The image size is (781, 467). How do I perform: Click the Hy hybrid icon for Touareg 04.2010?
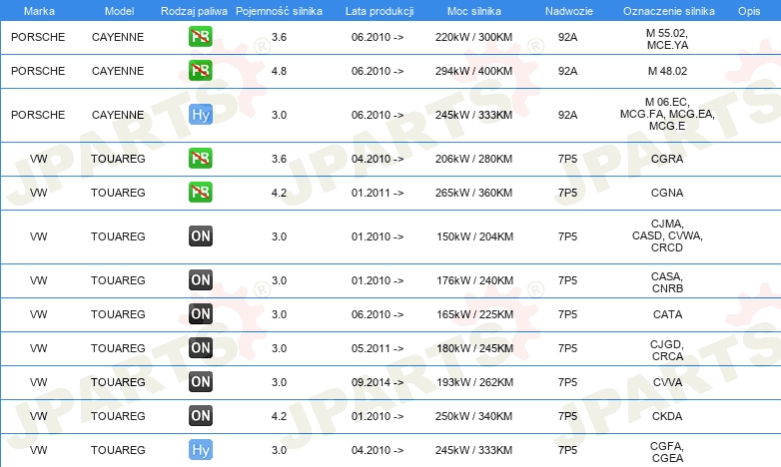[x=200, y=450]
